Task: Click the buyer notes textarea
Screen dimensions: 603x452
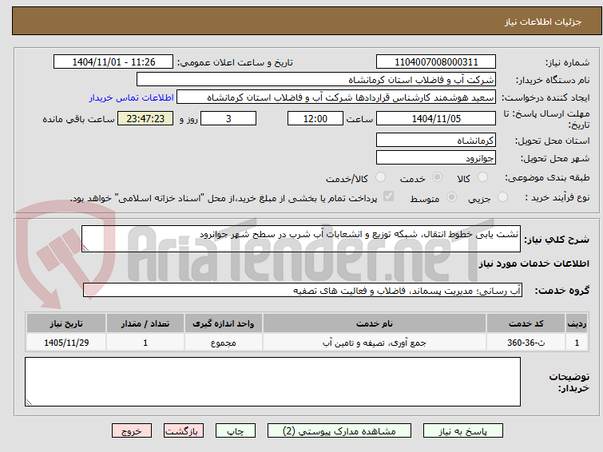Action: point(272,382)
